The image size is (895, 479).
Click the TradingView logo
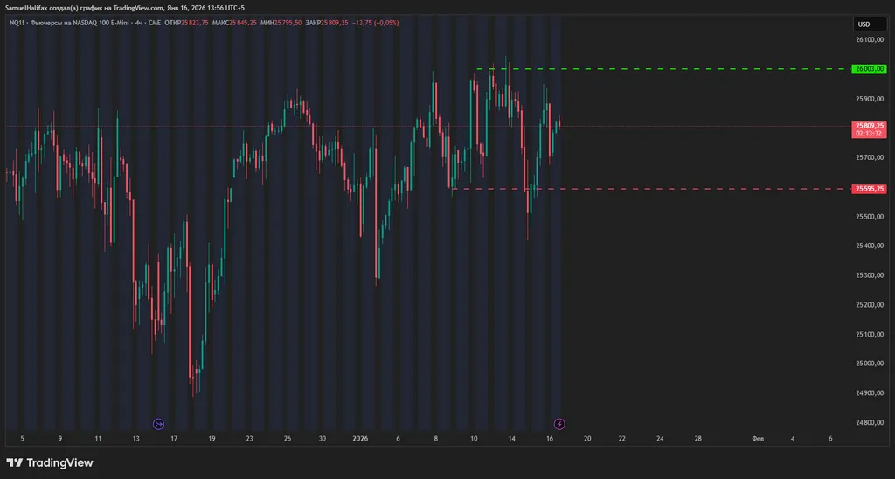point(50,462)
